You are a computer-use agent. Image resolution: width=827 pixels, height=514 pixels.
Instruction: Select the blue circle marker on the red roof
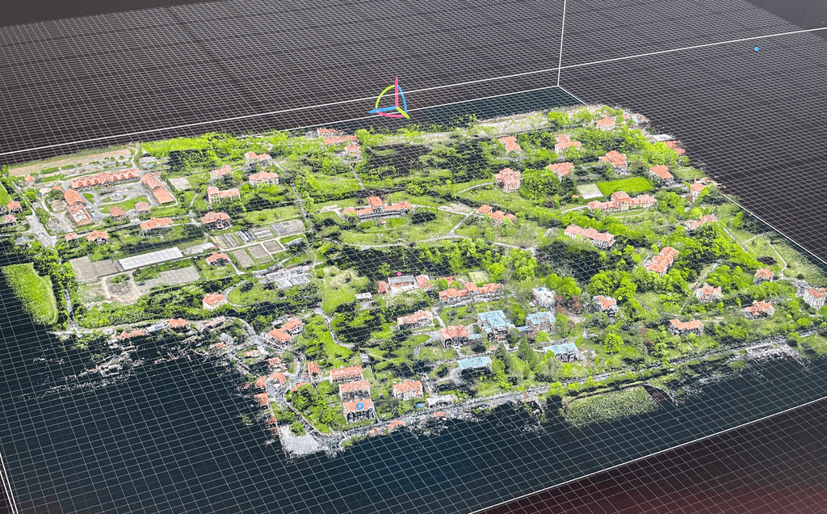point(359,406)
